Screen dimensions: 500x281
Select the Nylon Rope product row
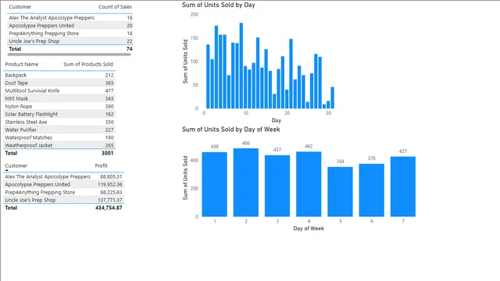point(59,106)
